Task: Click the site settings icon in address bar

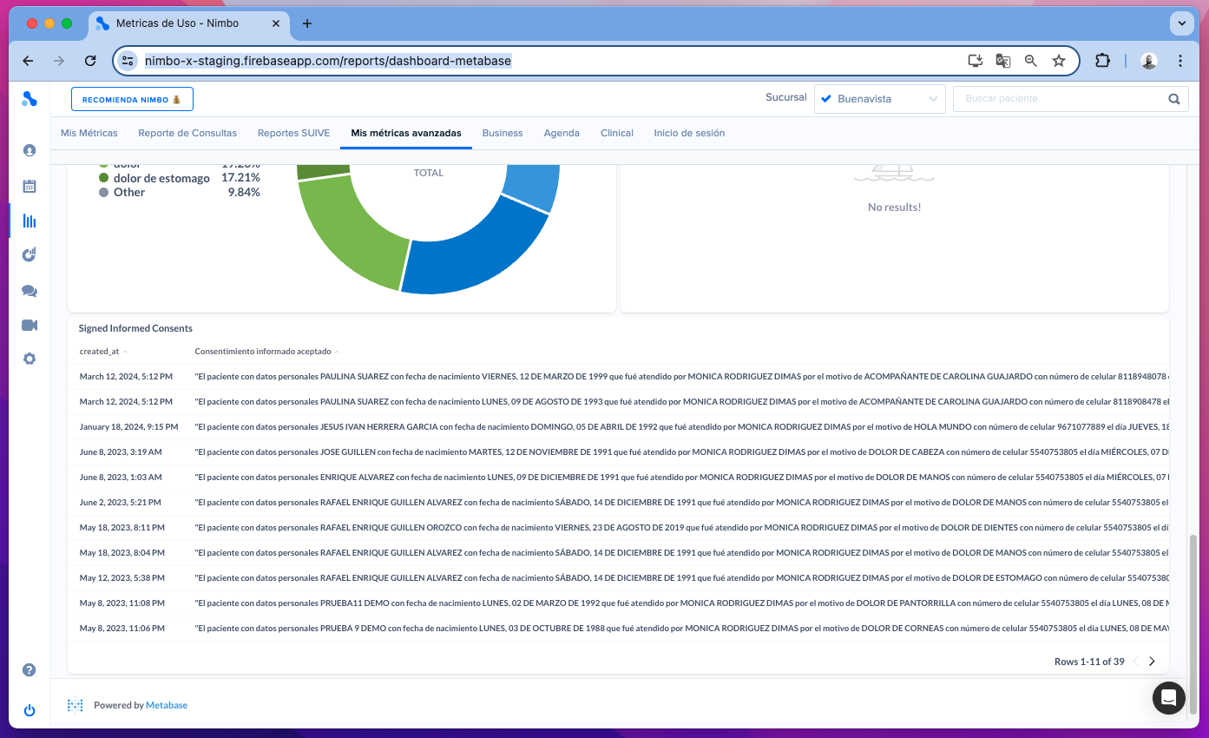Action: tap(128, 61)
